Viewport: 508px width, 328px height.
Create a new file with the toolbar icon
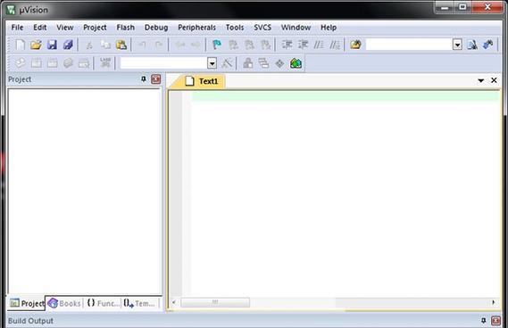pos(20,45)
